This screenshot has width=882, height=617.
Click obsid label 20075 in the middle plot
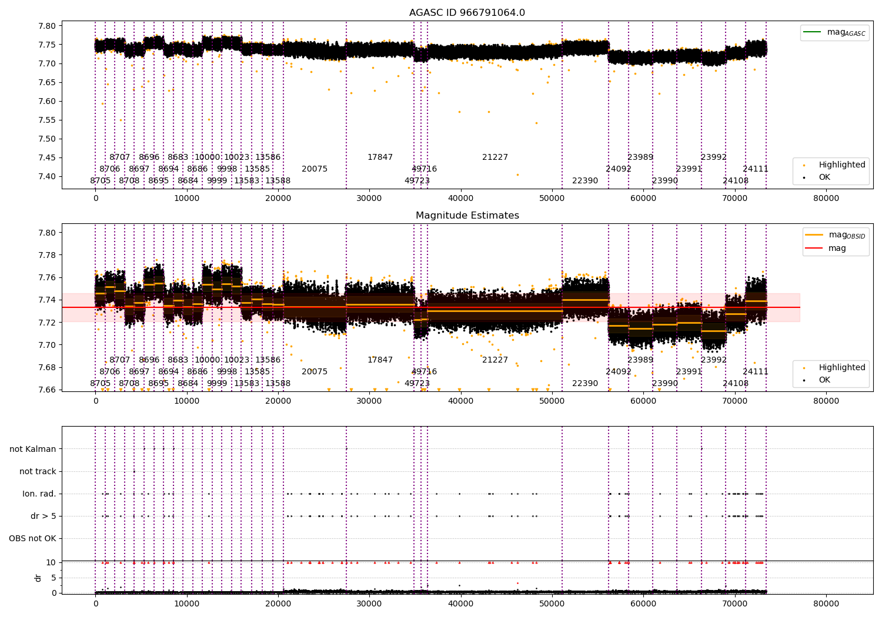pyautogui.click(x=315, y=371)
